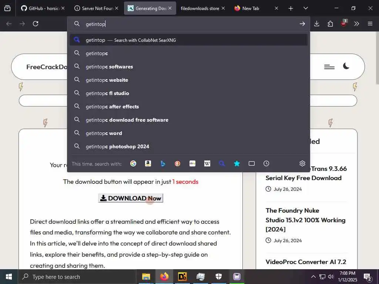Open the Extensions puzzle icon

[330, 24]
